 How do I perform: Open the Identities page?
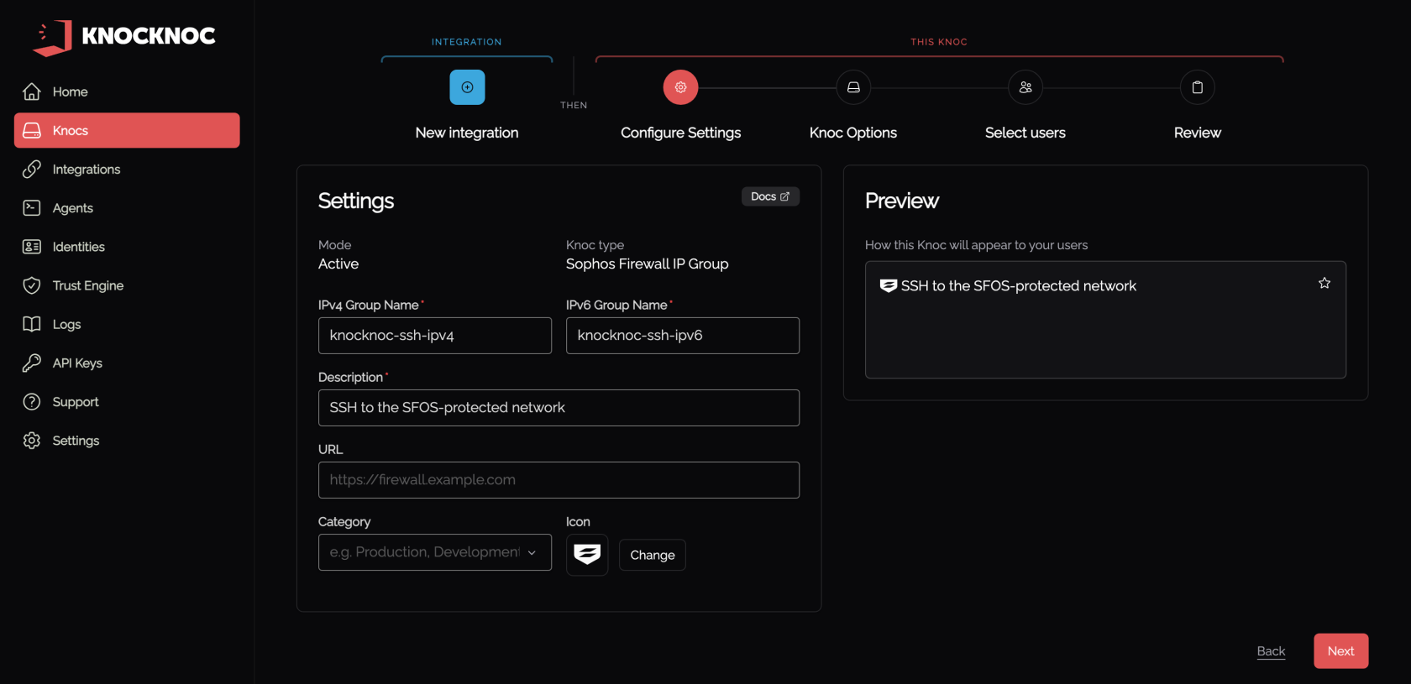coord(127,247)
